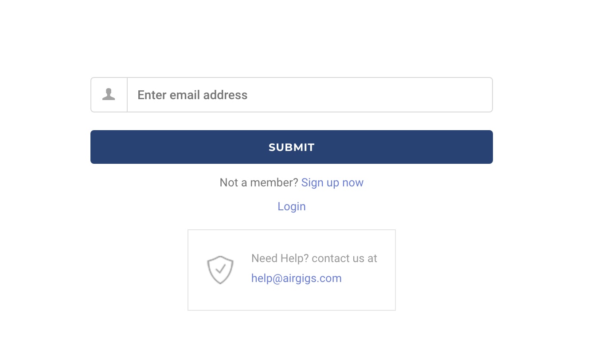Click the user silhouette icon
The width and height of the screenshot is (602, 340).
pos(109,94)
